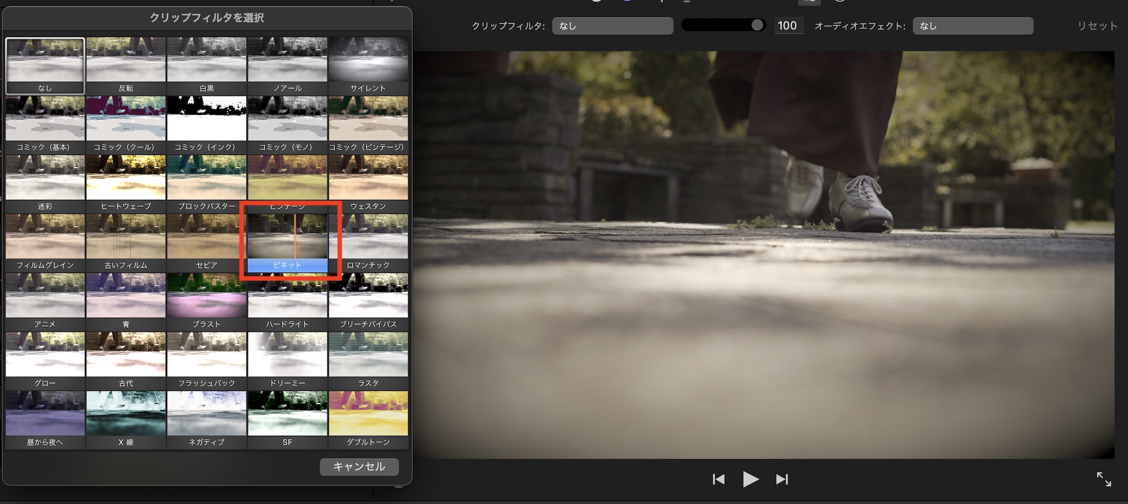Pick the SF filter thumbnail
The width and height of the screenshot is (1128, 504).
[287, 420]
